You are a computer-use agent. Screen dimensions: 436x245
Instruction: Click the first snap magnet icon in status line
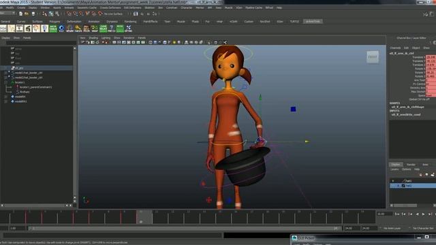pos(69,14)
